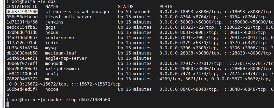Viewport: 274px width, 108px height.
Task: Click the itcast-auth-server name entry
Action: coord(69,17)
